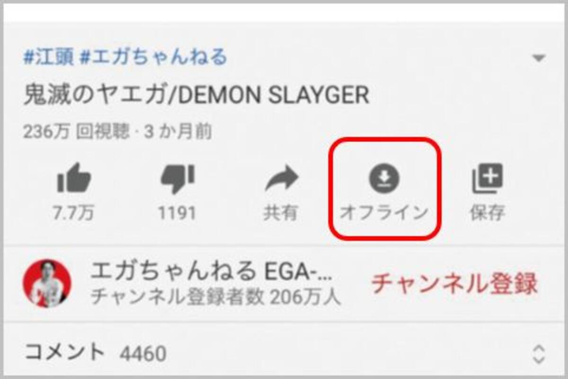
Task: Tap the thumbs-up like icon
Action: pyautogui.click(x=74, y=179)
